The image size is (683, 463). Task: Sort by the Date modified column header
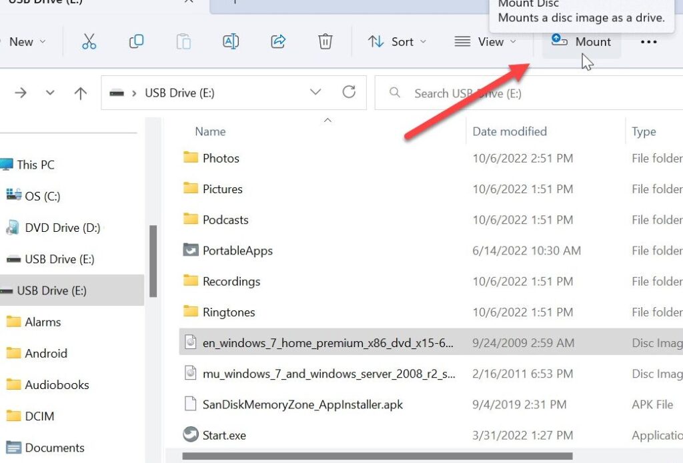[510, 131]
